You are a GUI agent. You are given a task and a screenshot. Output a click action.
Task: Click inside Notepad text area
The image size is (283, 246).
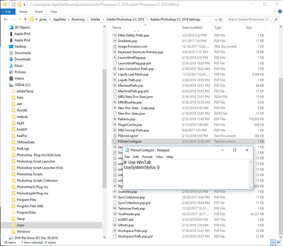(186, 174)
